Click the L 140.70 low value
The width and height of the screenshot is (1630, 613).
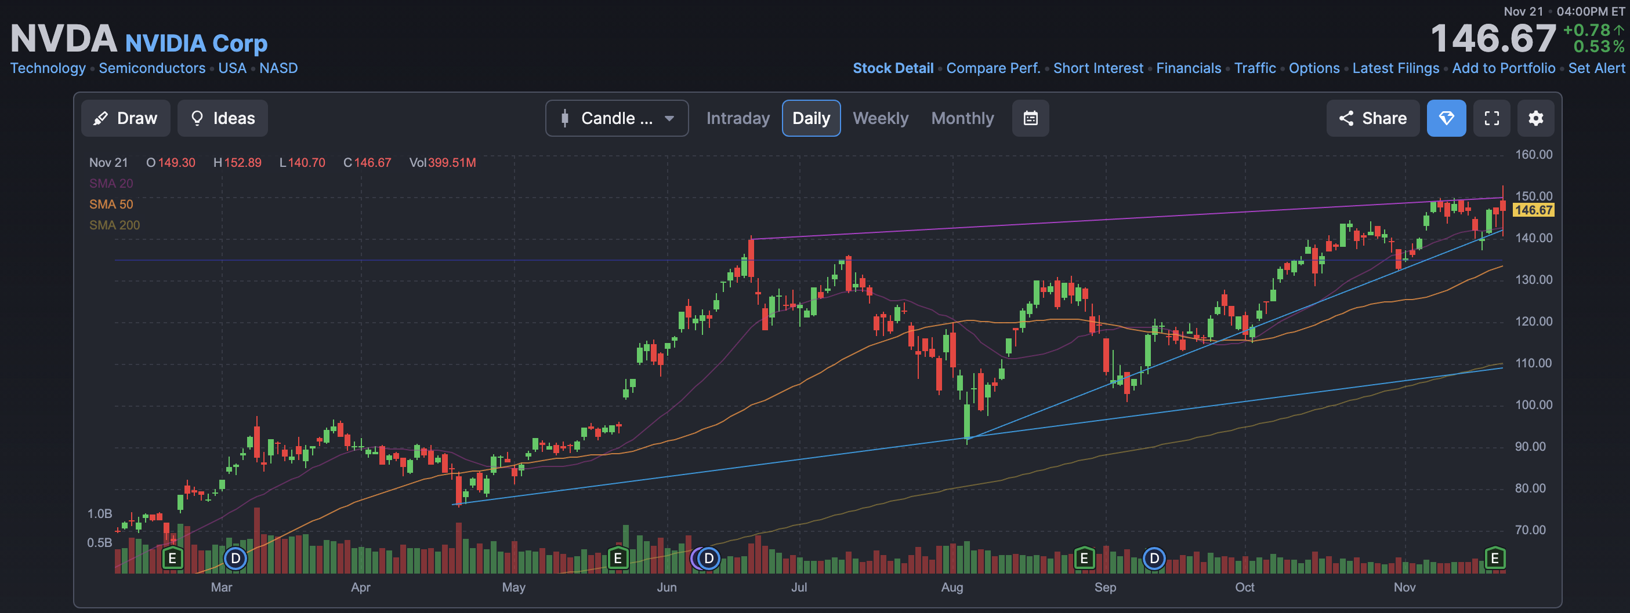(306, 162)
